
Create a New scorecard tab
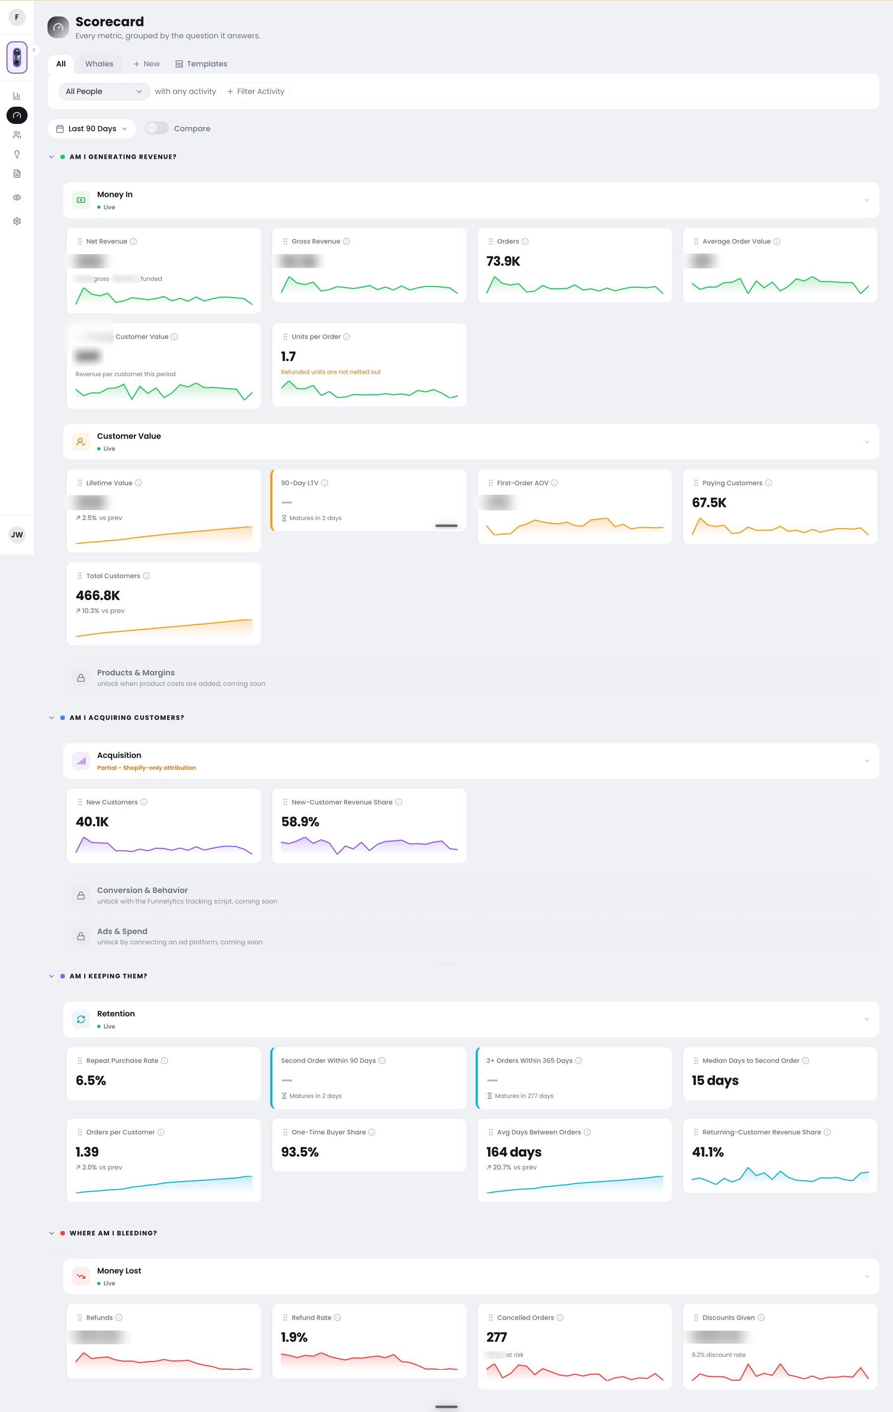point(146,64)
